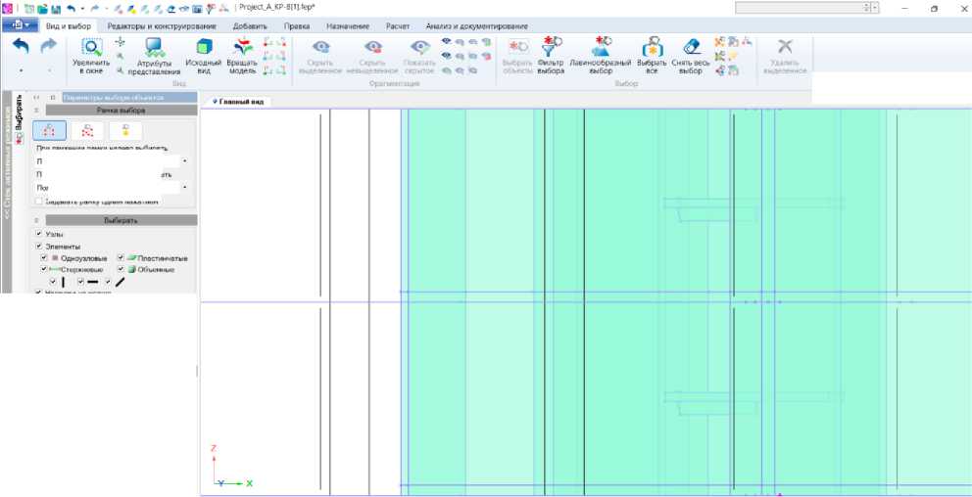This screenshot has height=497, width=972.
Task: Reset to Исходный вид
Action: [204, 57]
